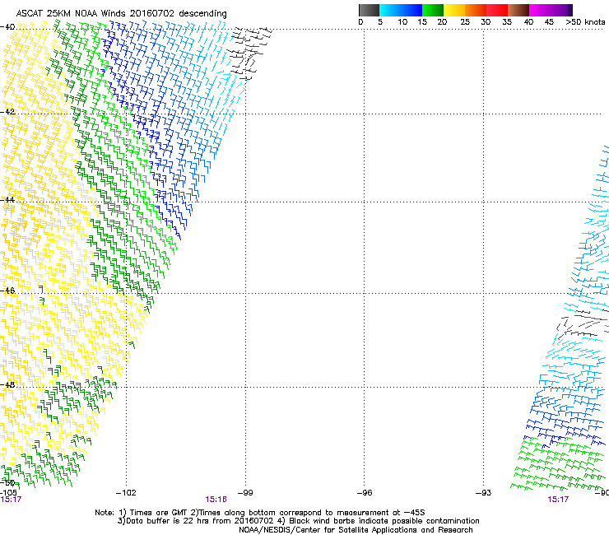Select the gray 0-5 knots color segment

(x=369, y=10)
